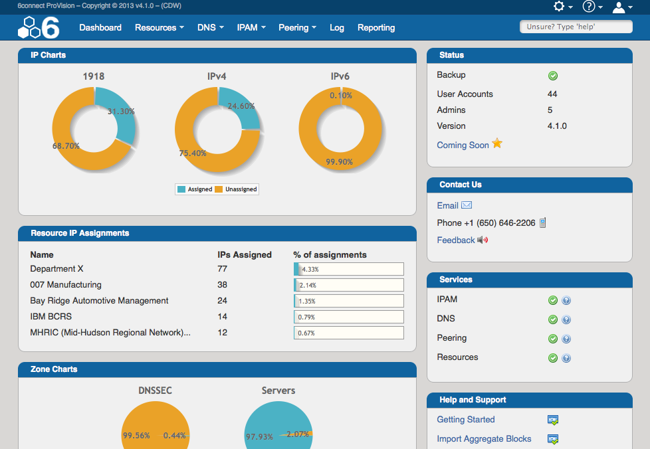This screenshot has height=449, width=650.
Task: Expand the DNS dropdown menu
Action: coord(210,28)
